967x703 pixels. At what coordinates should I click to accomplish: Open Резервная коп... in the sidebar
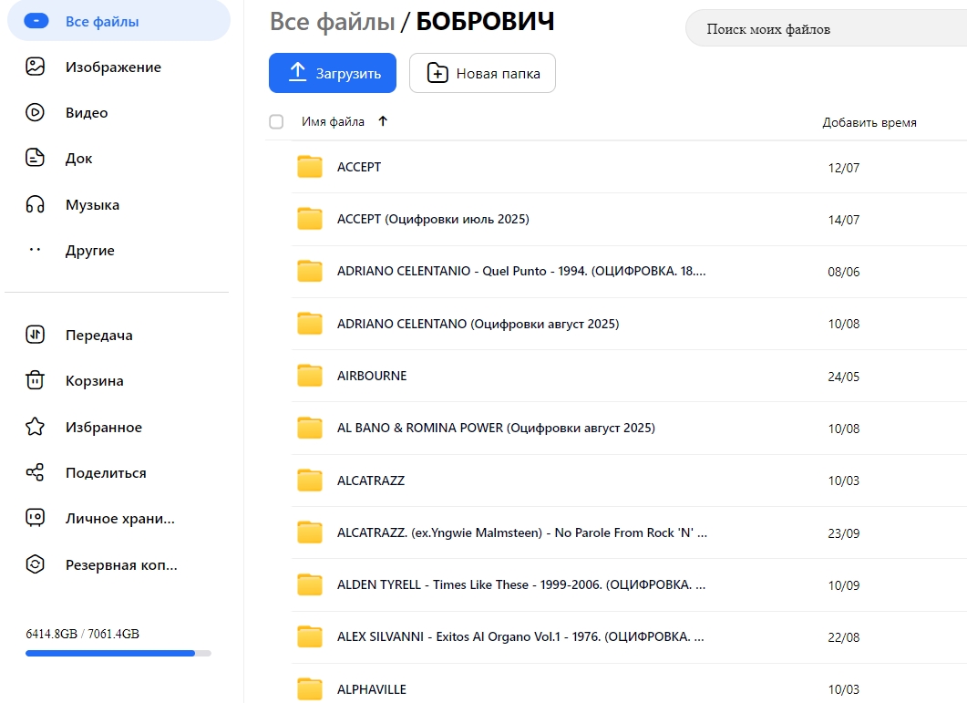[121, 564]
